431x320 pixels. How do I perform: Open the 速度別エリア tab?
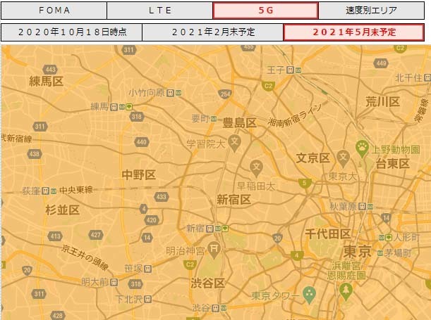pyautogui.click(x=371, y=11)
